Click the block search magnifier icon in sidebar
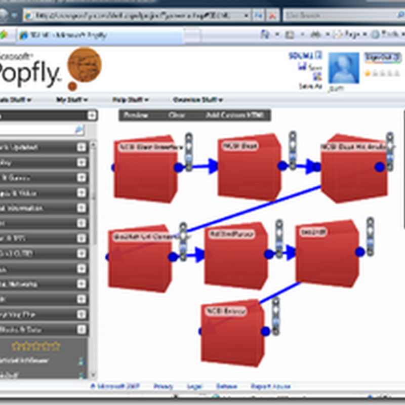 79,130
